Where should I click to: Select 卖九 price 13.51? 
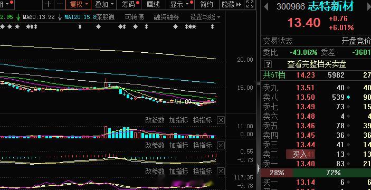tap(306, 88)
